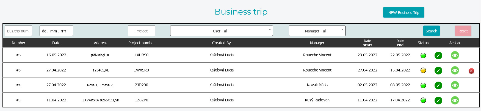
Task: Show trip #4 details via eye icon
Action: pos(455,85)
